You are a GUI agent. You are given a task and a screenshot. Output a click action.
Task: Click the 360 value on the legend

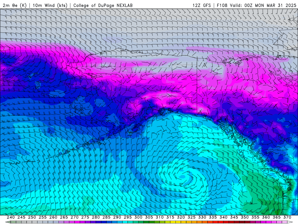tap(266, 217)
